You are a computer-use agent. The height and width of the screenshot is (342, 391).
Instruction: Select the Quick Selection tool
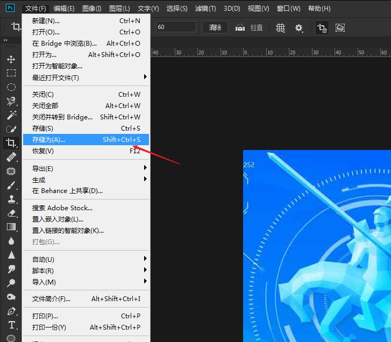(11, 129)
